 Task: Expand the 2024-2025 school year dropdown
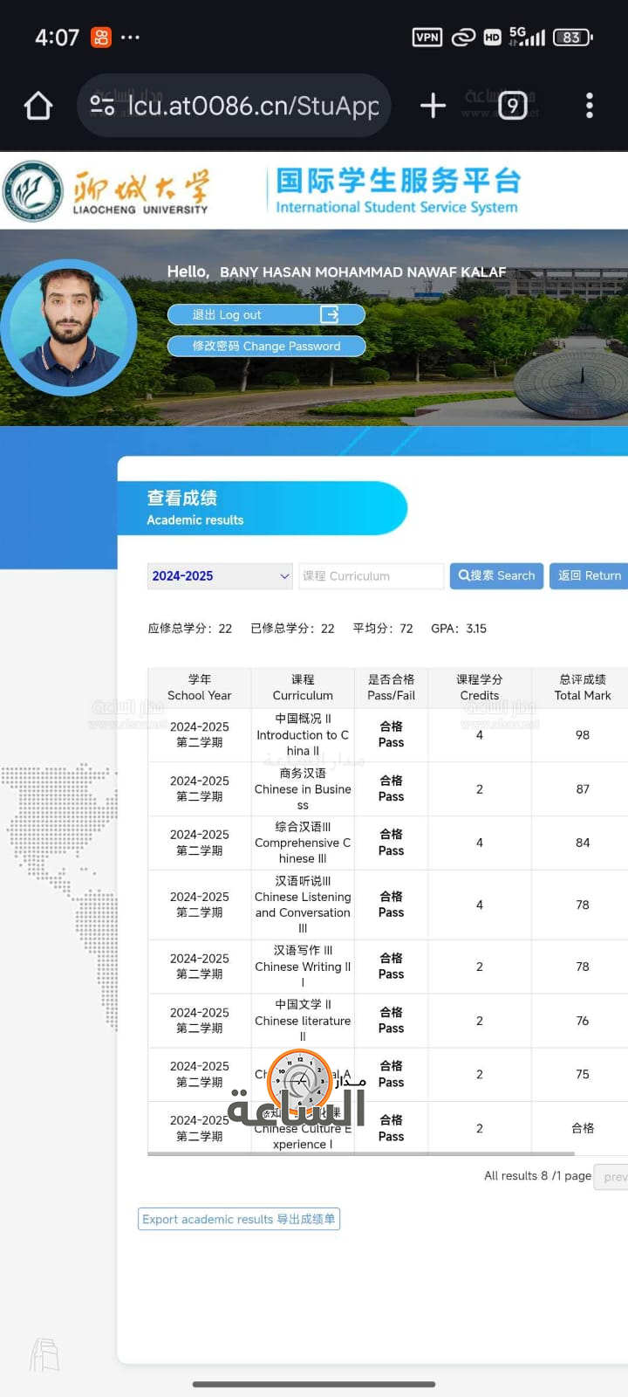[220, 576]
